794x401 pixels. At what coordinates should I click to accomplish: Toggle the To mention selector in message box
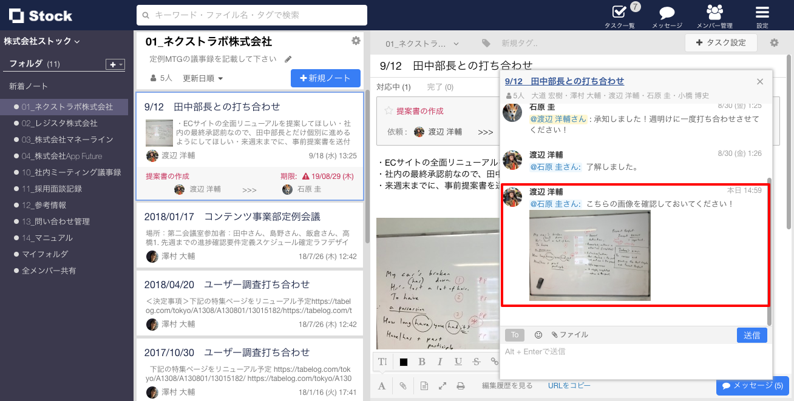point(514,334)
